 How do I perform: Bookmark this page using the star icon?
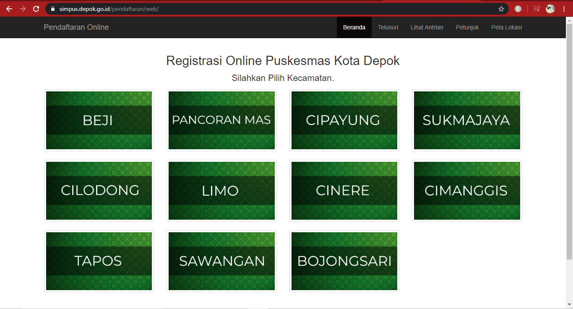[x=500, y=8]
